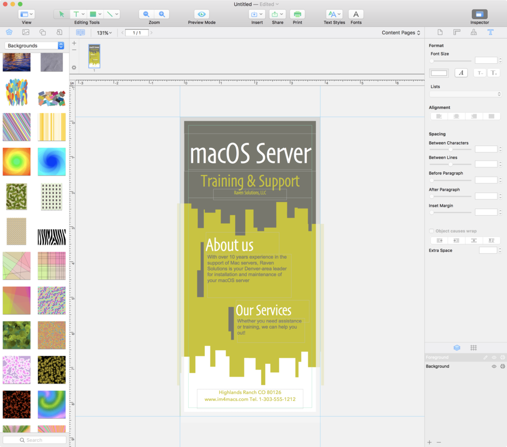507x447 pixels.
Task: Remove layer with minus button
Action: (439, 442)
